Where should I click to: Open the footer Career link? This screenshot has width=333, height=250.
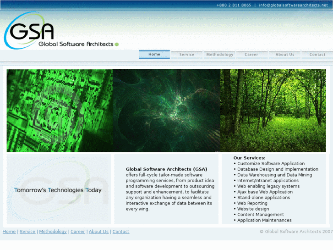78,232
